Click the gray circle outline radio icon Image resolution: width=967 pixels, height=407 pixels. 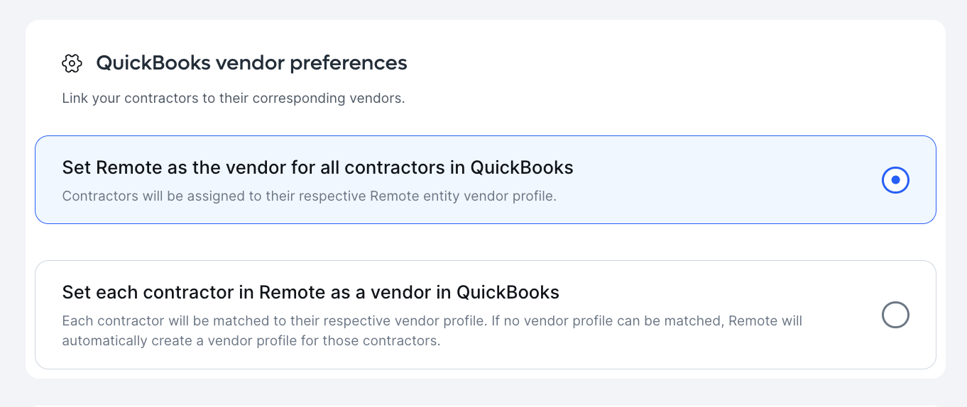895,315
